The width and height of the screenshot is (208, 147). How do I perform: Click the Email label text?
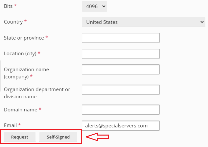10,125
